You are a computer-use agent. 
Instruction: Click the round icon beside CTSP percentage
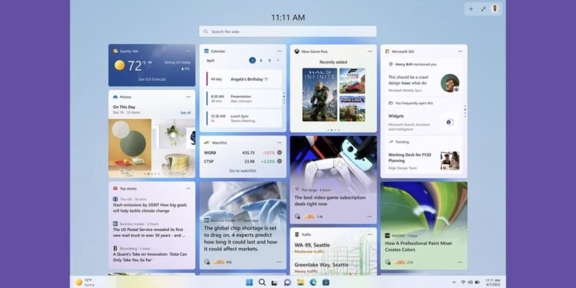click(x=280, y=161)
